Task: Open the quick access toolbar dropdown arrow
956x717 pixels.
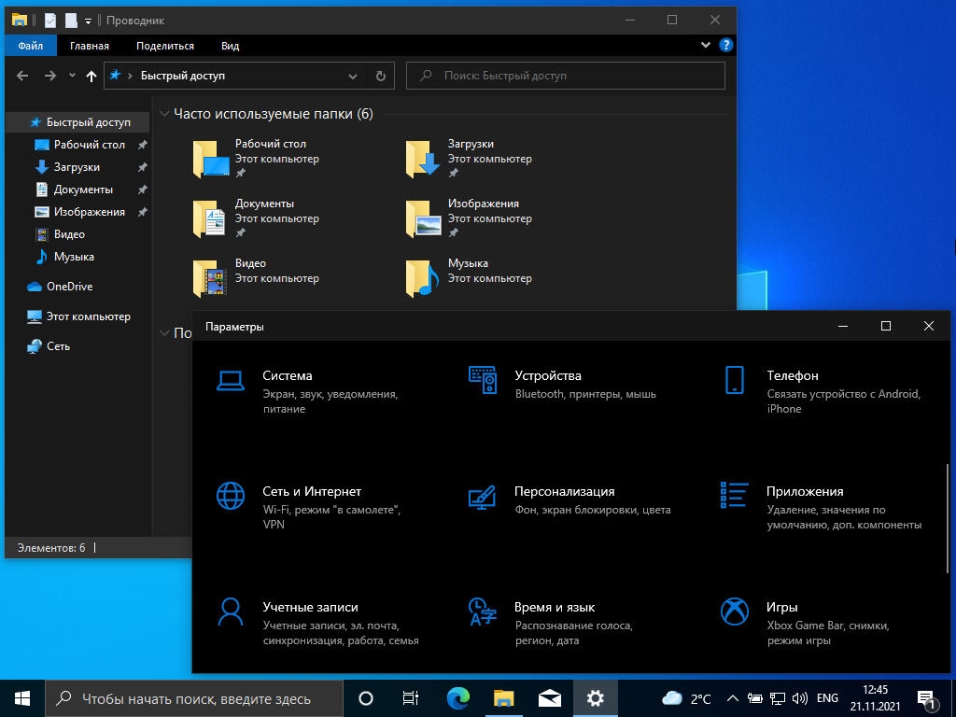Action: [89, 21]
